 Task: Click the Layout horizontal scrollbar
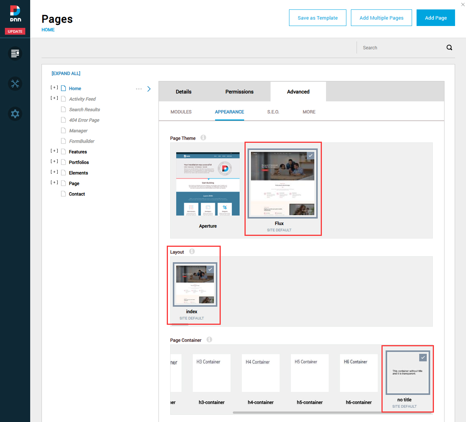coord(180,324)
